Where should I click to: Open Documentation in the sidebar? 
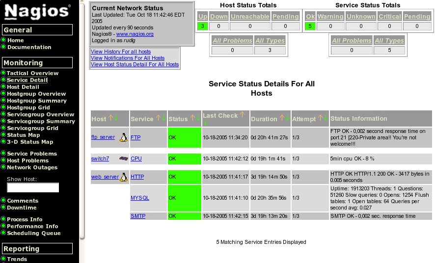pyautogui.click(x=29, y=47)
